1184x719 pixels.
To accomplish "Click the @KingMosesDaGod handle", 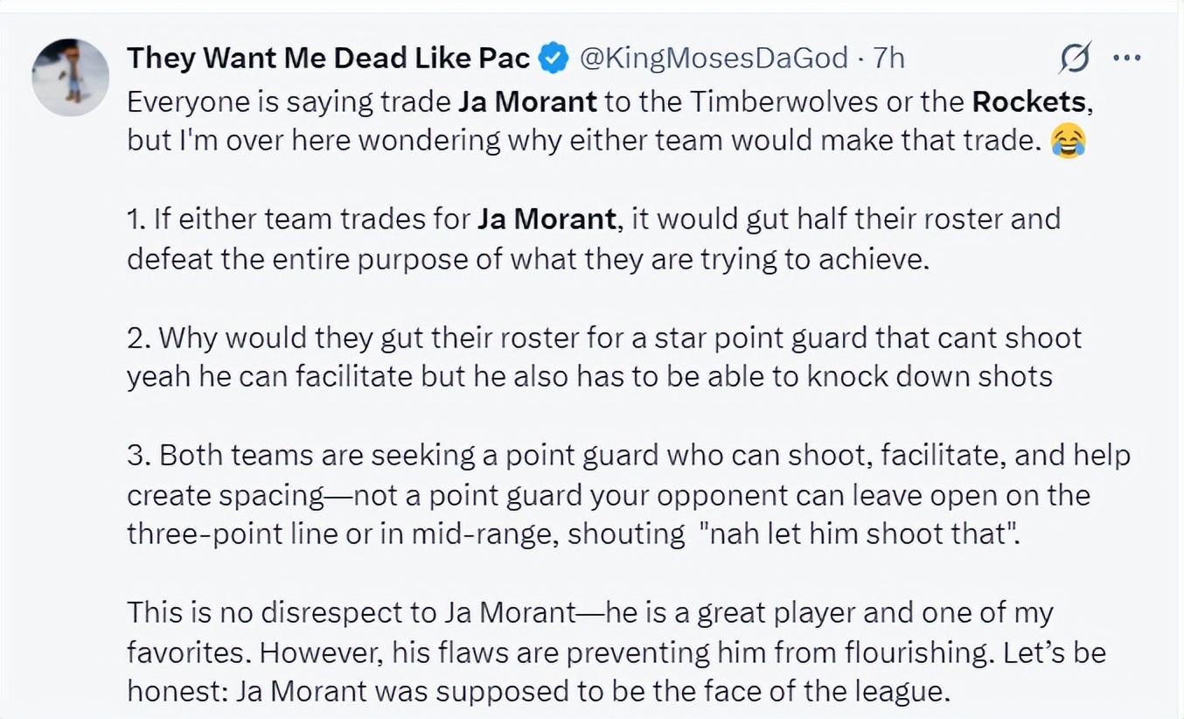I will click(x=714, y=58).
